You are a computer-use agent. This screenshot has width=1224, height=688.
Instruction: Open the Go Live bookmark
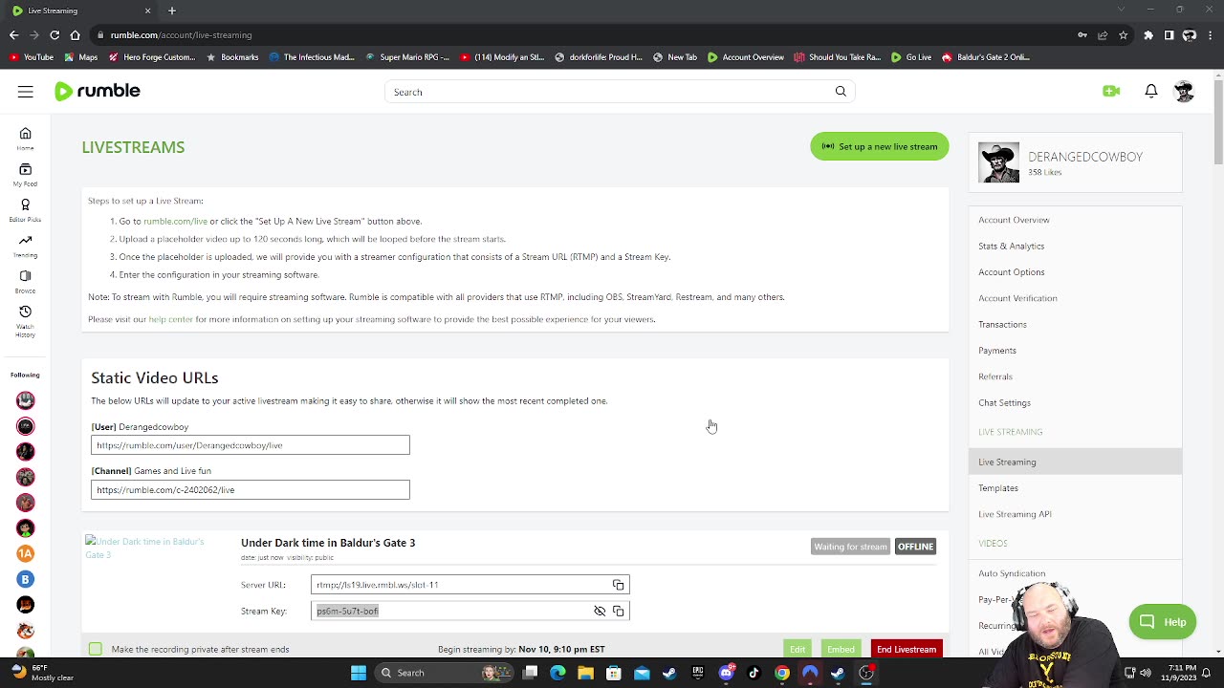[910, 57]
